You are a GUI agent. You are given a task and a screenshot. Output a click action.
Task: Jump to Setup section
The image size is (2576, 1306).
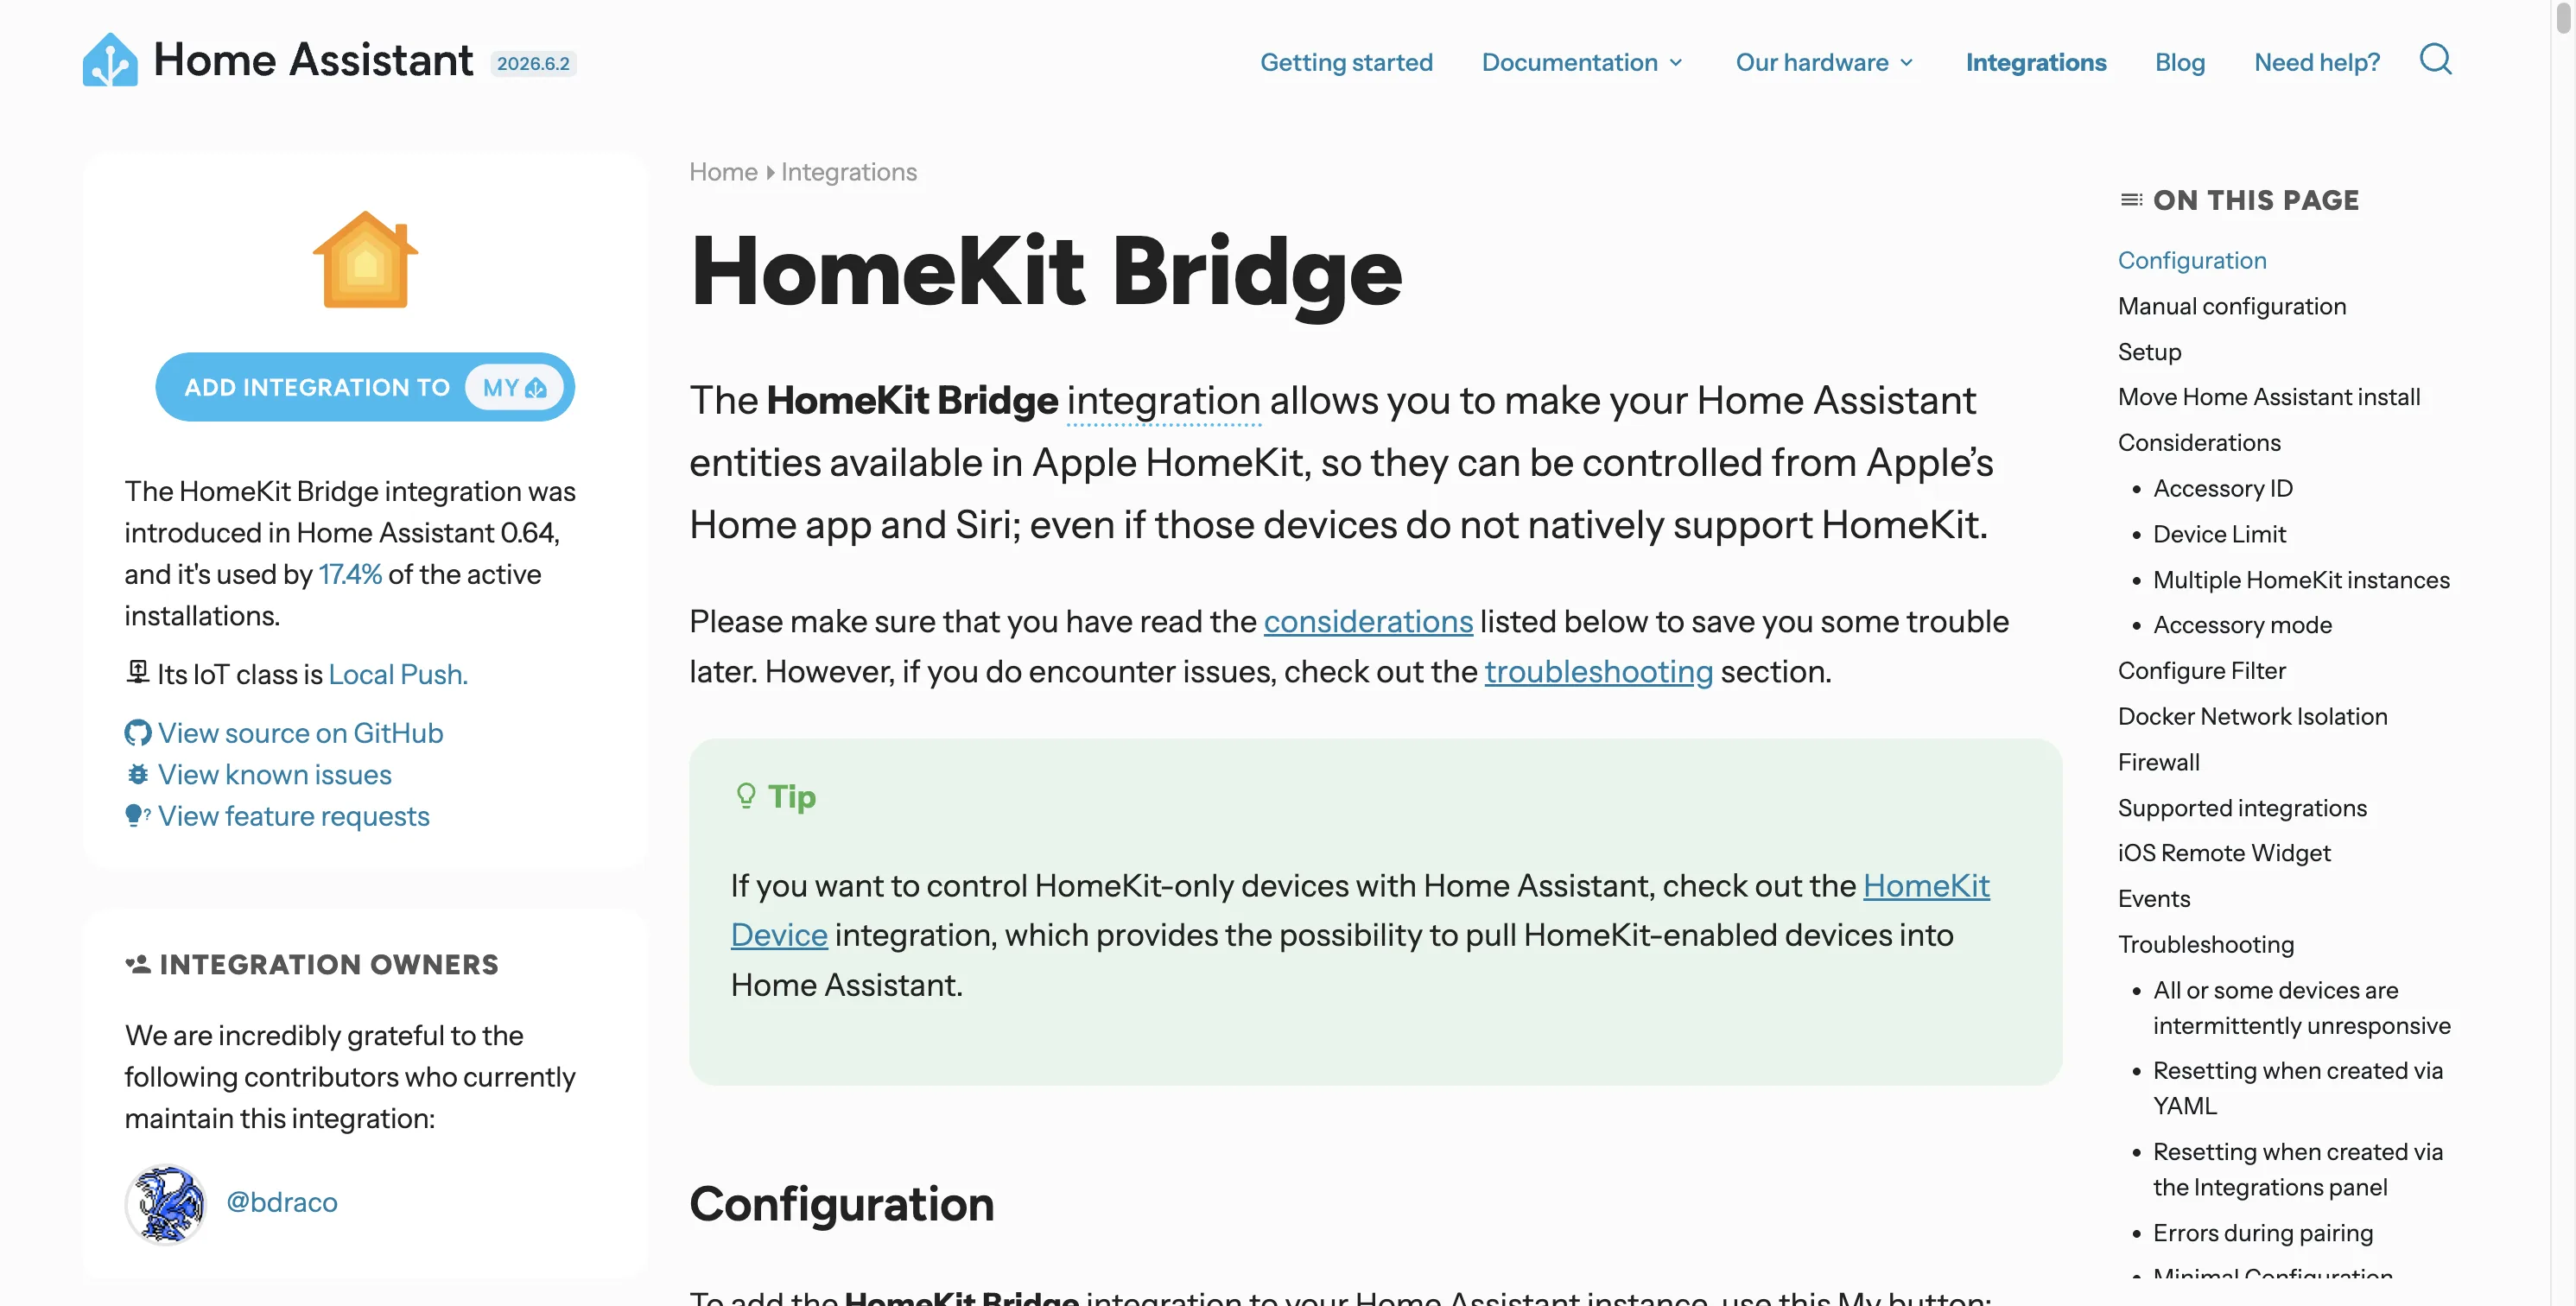click(x=2149, y=352)
